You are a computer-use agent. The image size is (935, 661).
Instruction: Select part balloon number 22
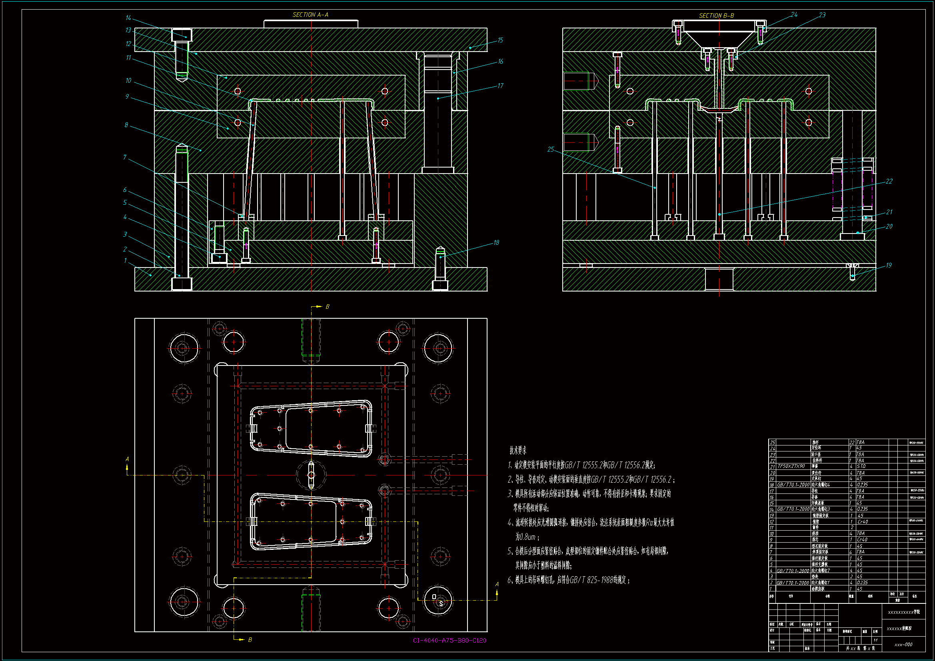(x=889, y=181)
